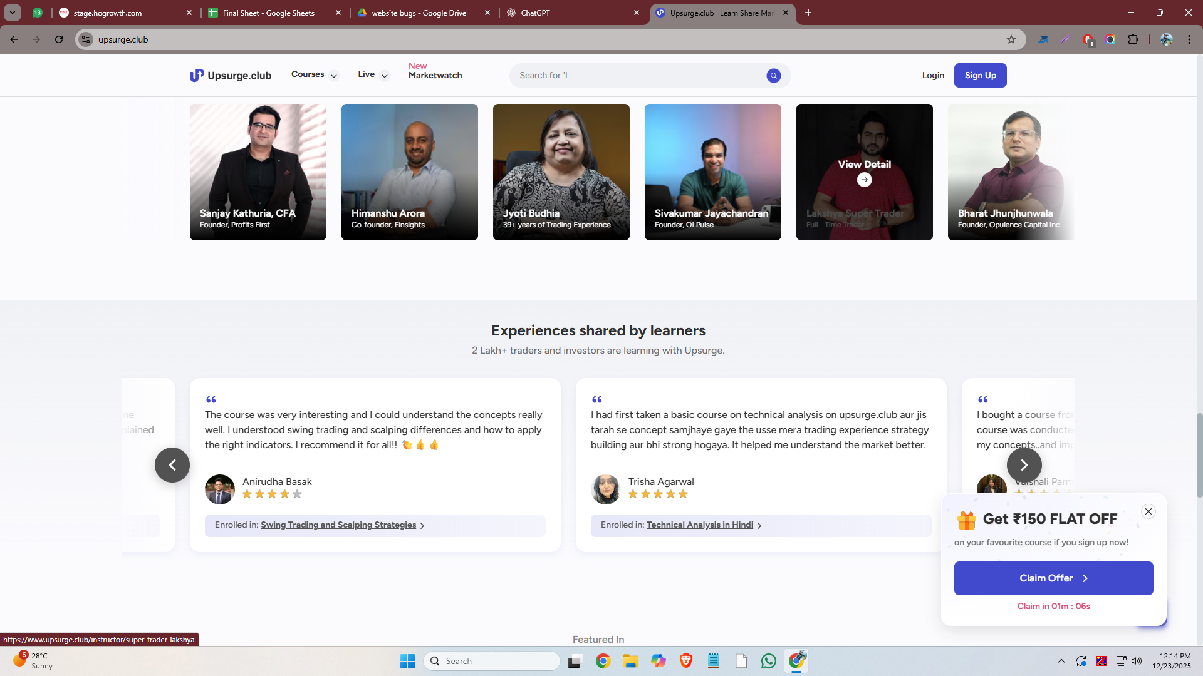Click the blue search magnifier icon
Image resolution: width=1203 pixels, height=676 pixels.
(x=773, y=76)
